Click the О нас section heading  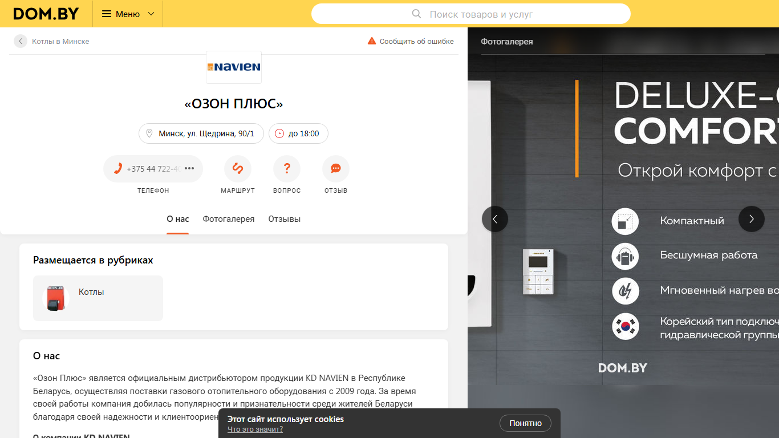click(46, 356)
